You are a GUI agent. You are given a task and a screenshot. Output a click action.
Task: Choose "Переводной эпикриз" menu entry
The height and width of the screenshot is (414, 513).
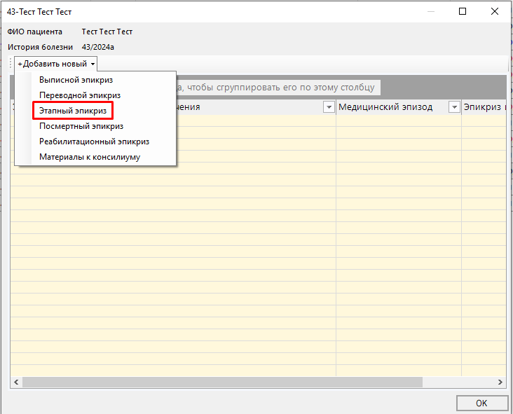click(80, 95)
